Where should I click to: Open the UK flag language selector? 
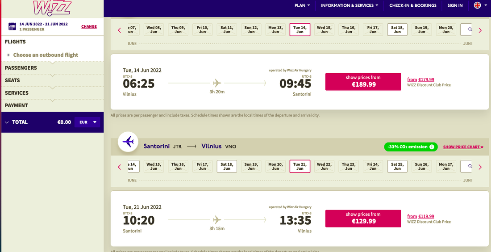[x=477, y=5]
